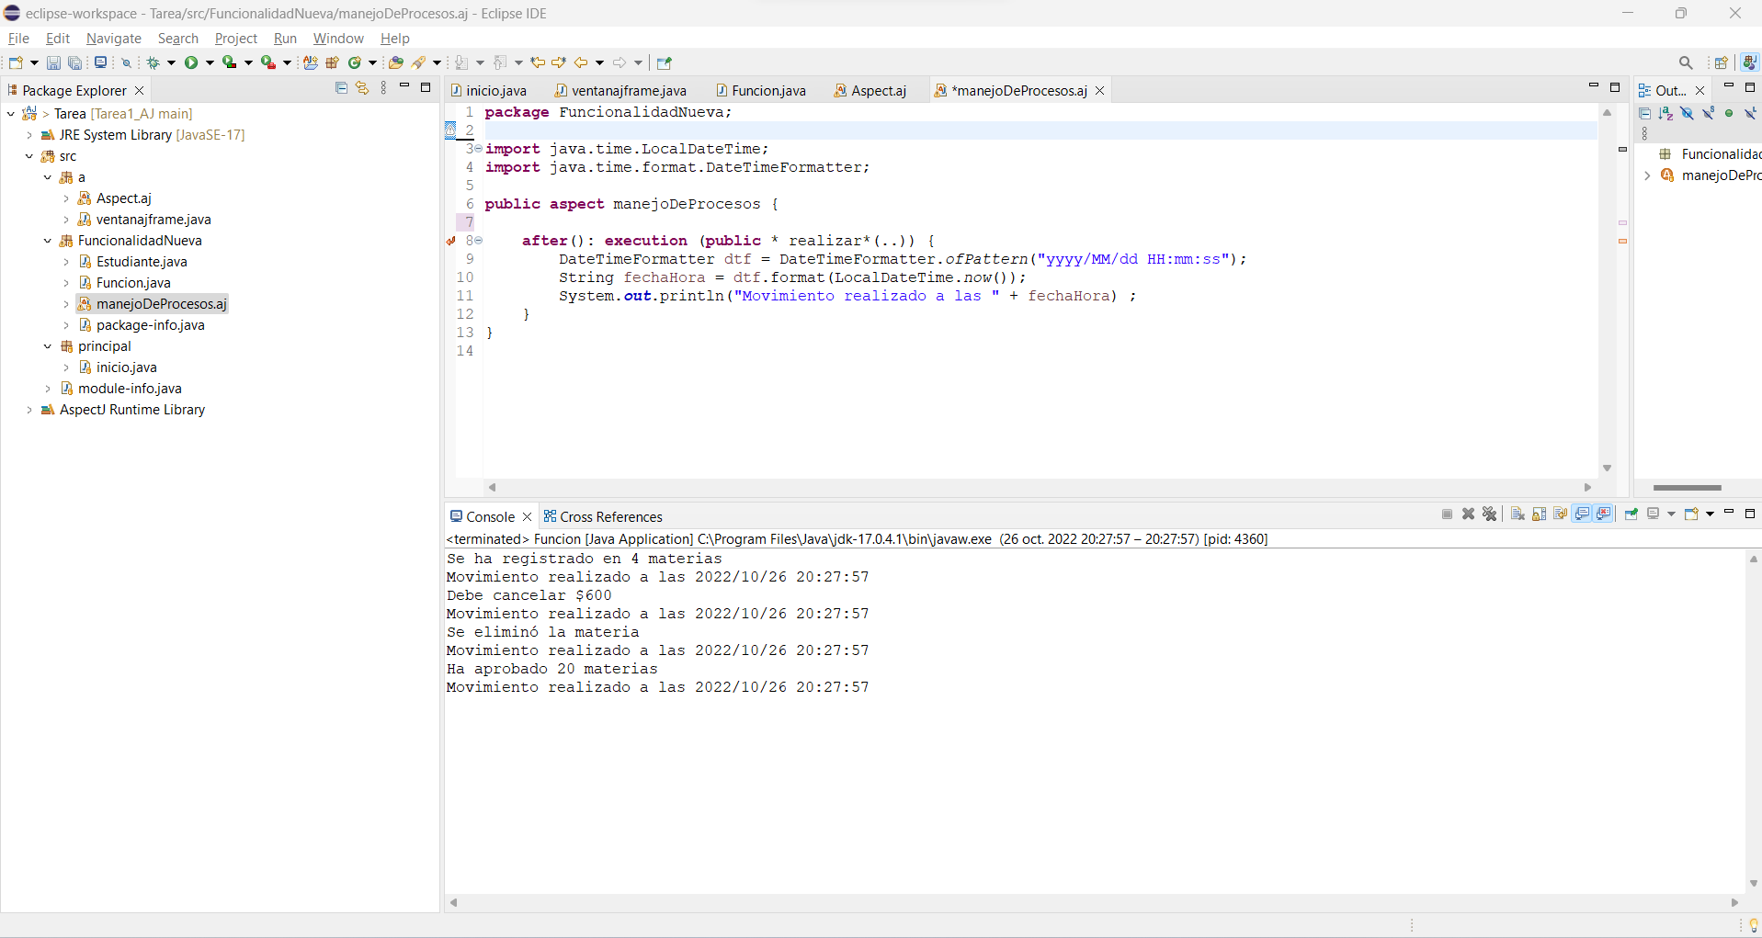This screenshot has width=1762, height=938.
Task: Click the Save All icon in the toolbar
Action: 74,62
